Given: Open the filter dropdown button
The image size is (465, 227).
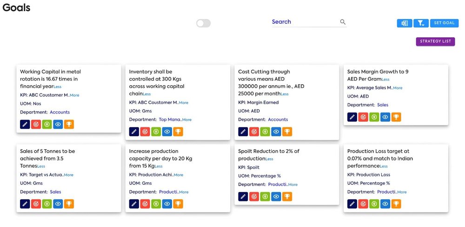Looking at the screenshot, I should pyautogui.click(x=421, y=23).
